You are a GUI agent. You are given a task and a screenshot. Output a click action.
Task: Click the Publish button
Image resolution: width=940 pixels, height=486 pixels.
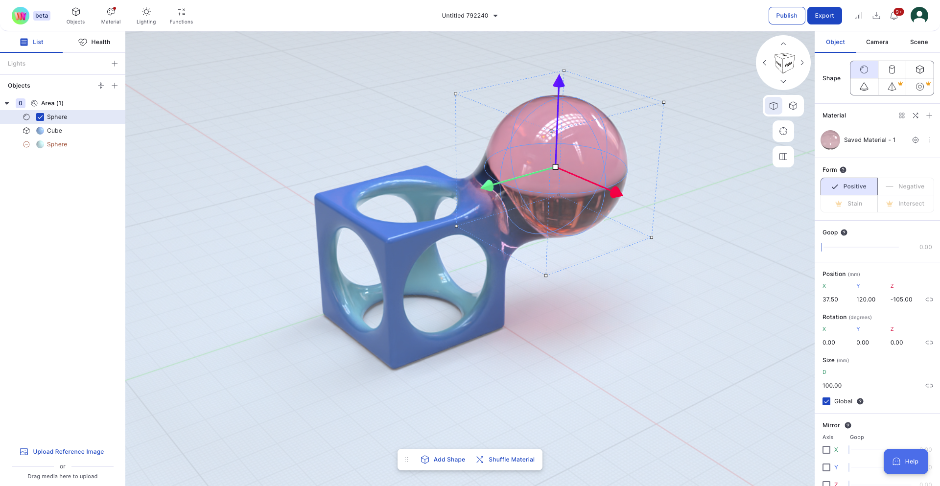pos(786,15)
